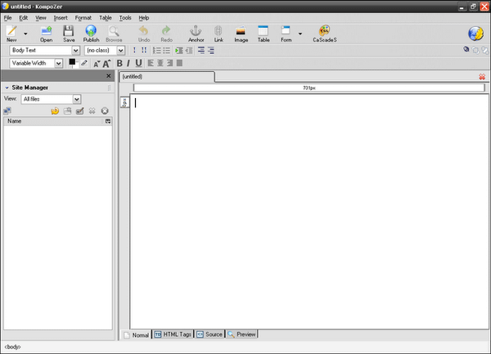Image resolution: width=491 pixels, height=354 pixels.
Task: Click the Undo arrow icon
Action: coord(144,34)
